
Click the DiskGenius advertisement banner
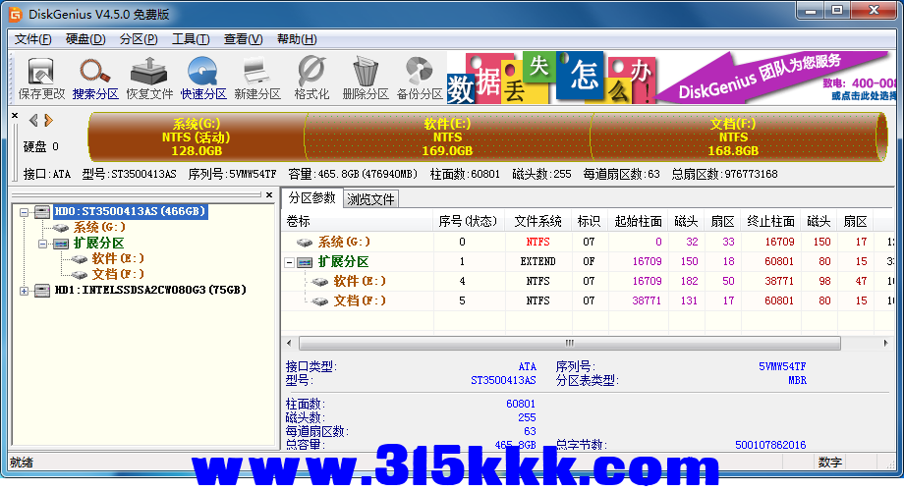tap(672, 78)
